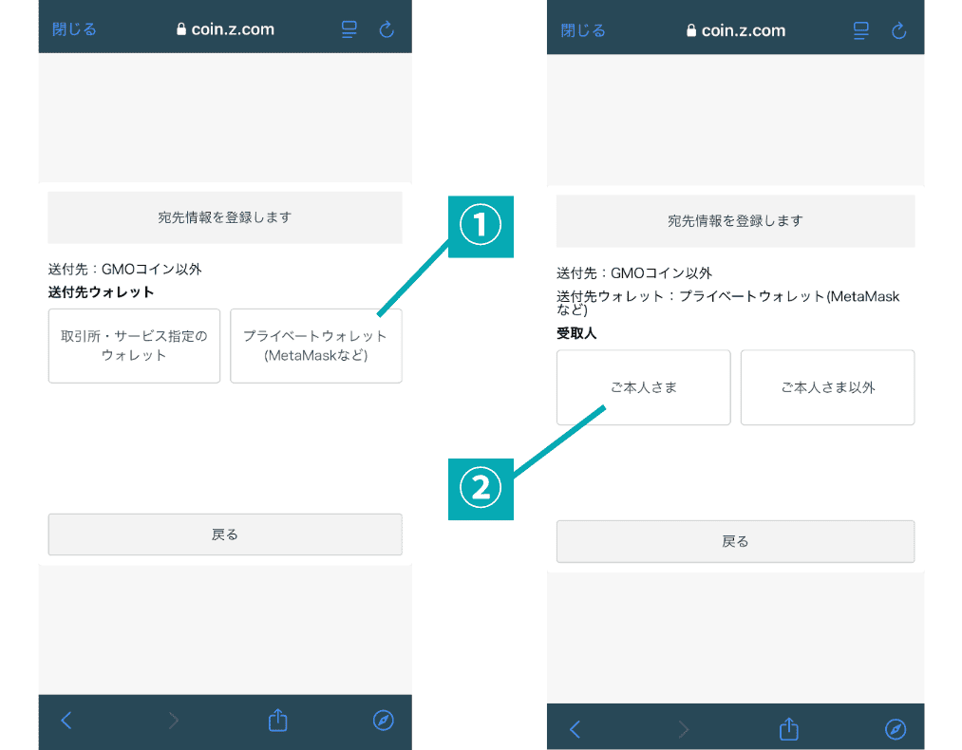Open Safari compass icon on the left screen

(x=383, y=721)
